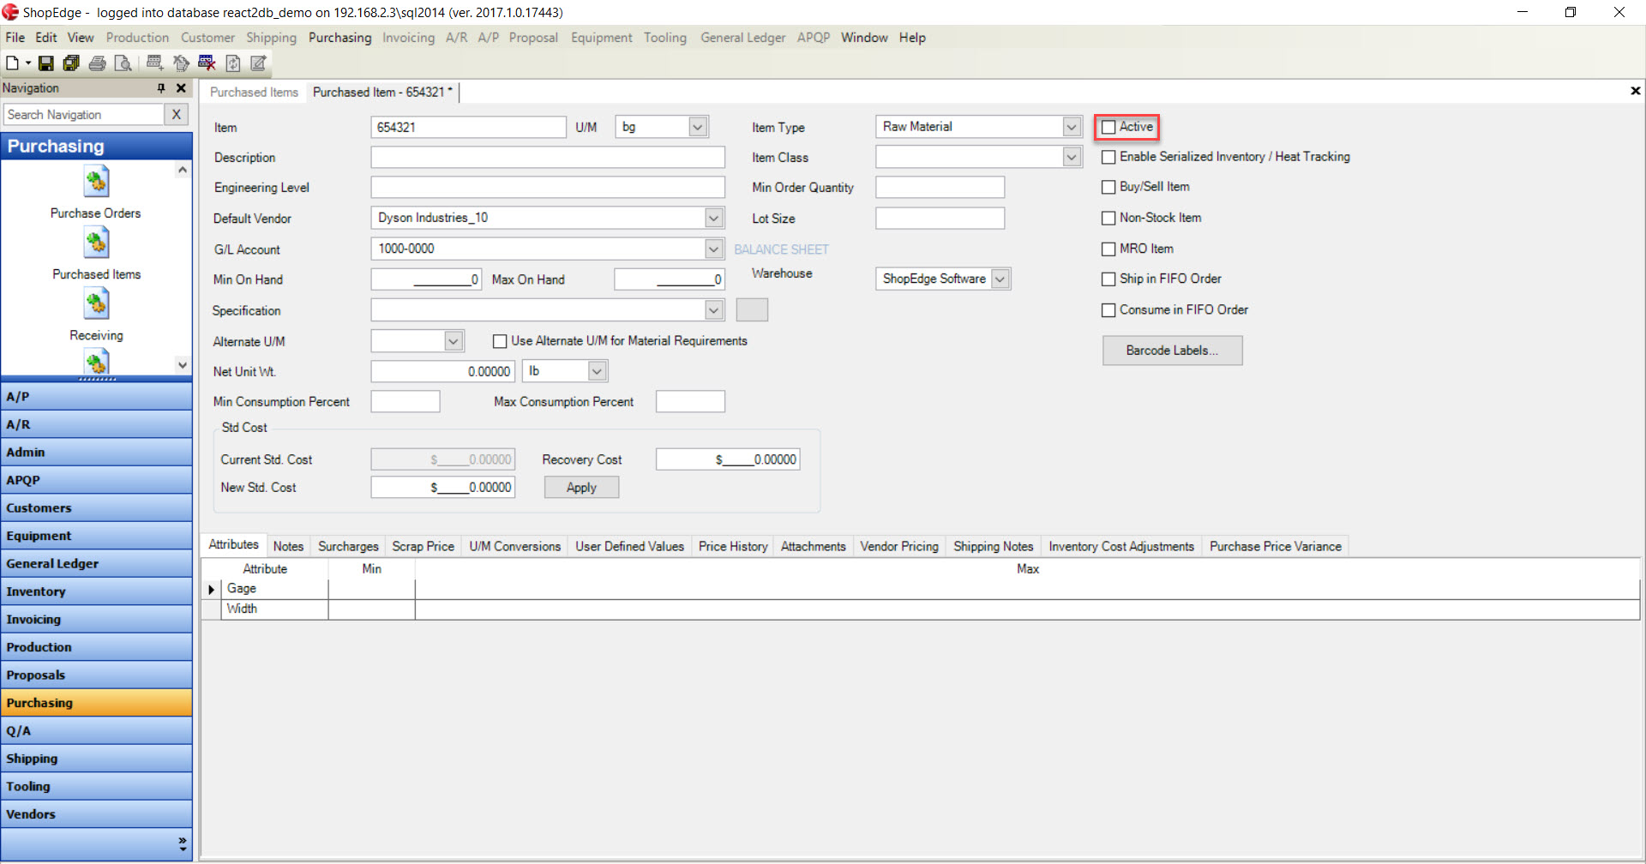Click the copy-with-X documents toolbar icon

181,63
